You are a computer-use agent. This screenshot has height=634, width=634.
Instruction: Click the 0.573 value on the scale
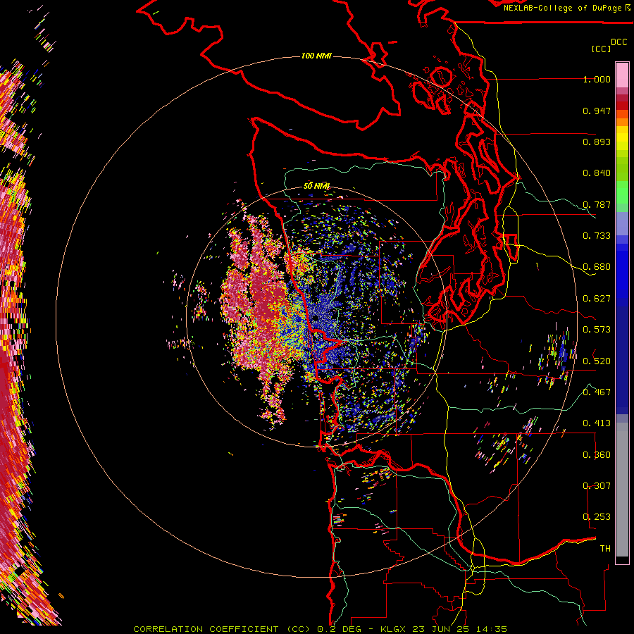[597, 330]
